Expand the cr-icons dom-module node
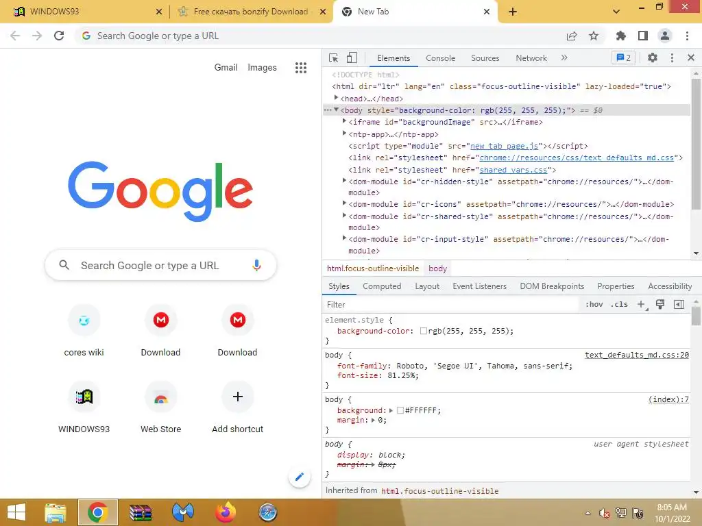The width and height of the screenshot is (702, 526). [x=344, y=203]
